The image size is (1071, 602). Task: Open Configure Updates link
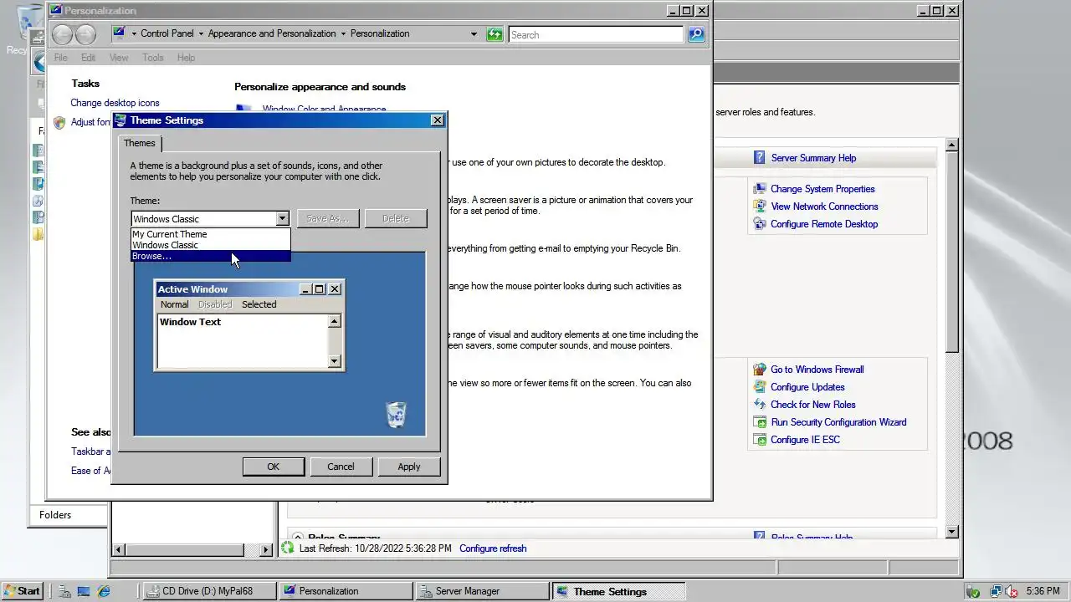(807, 387)
